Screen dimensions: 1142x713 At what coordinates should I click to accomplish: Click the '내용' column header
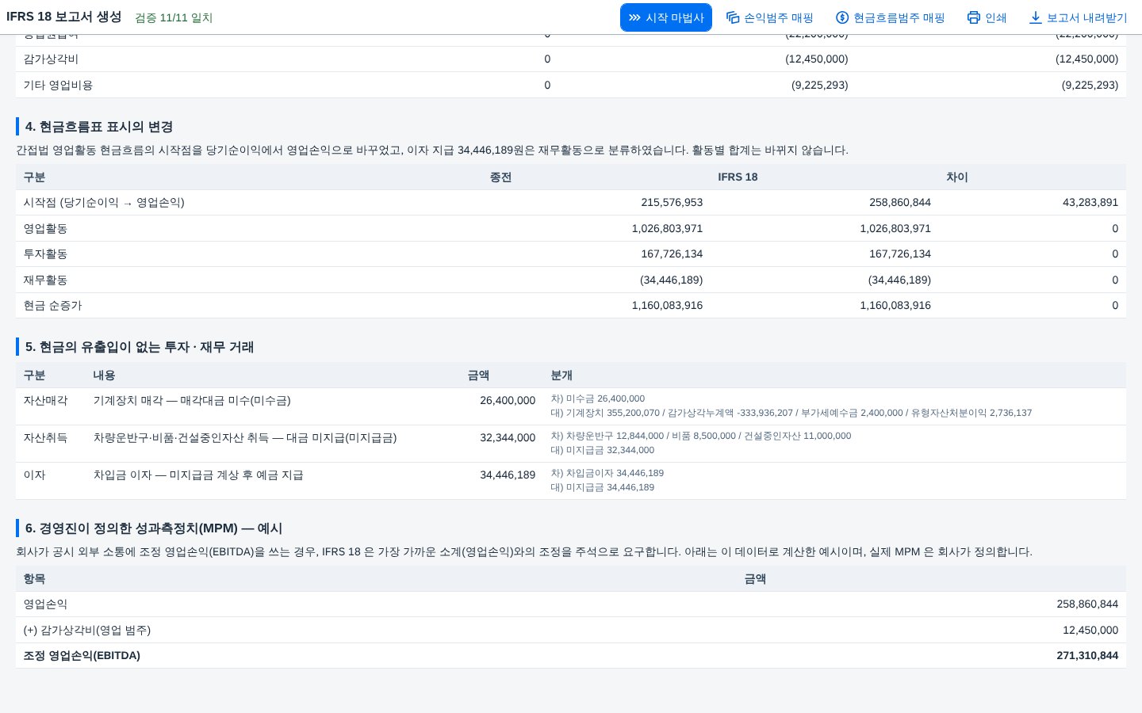click(x=104, y=376)
